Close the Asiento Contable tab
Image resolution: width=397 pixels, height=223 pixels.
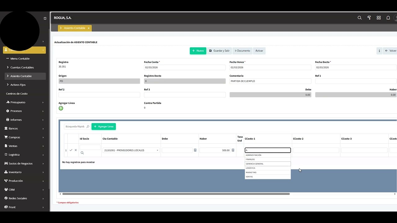pyautogui.click(x=88, y=28)
